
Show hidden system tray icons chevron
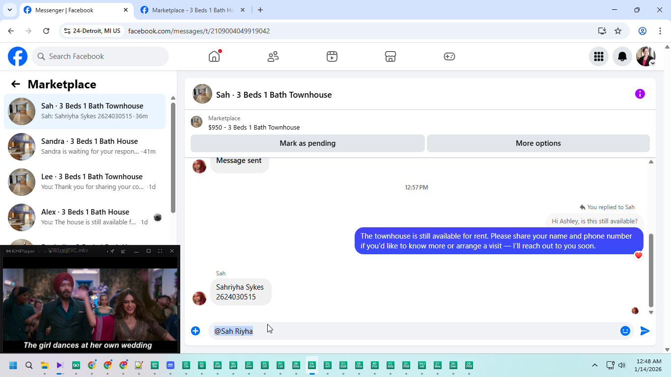(595, 365)
